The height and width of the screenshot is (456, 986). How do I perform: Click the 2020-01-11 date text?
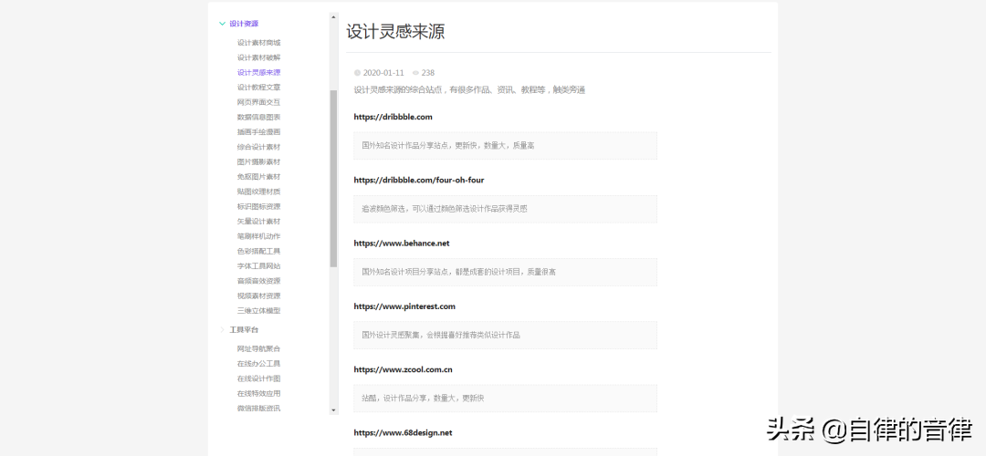click(x=383, y=73)
